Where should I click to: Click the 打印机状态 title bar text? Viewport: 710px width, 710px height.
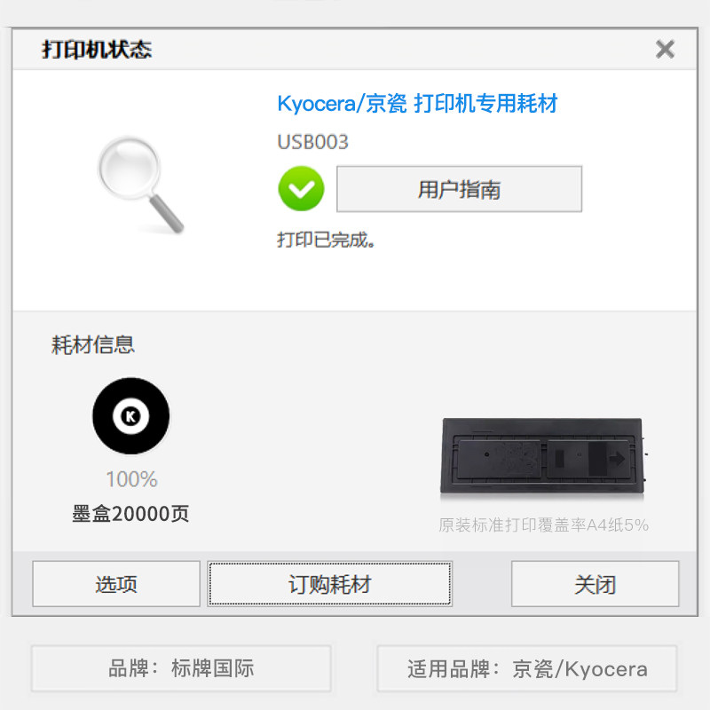97,49
